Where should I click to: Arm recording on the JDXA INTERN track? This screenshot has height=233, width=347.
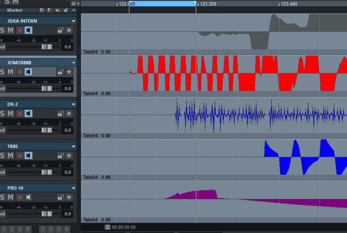[20, 30]
